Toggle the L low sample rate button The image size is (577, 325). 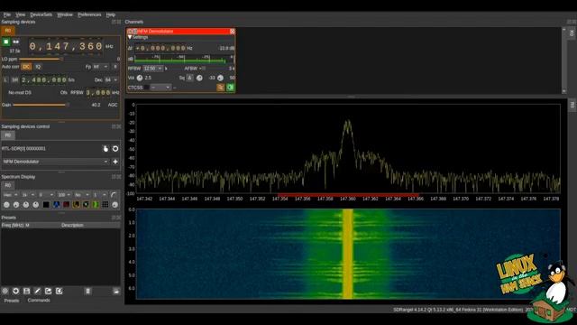pos(5,79)
